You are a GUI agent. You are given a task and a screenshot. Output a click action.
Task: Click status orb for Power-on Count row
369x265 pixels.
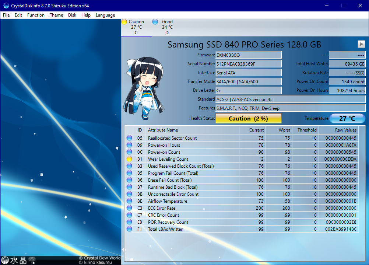pos(129,152)
